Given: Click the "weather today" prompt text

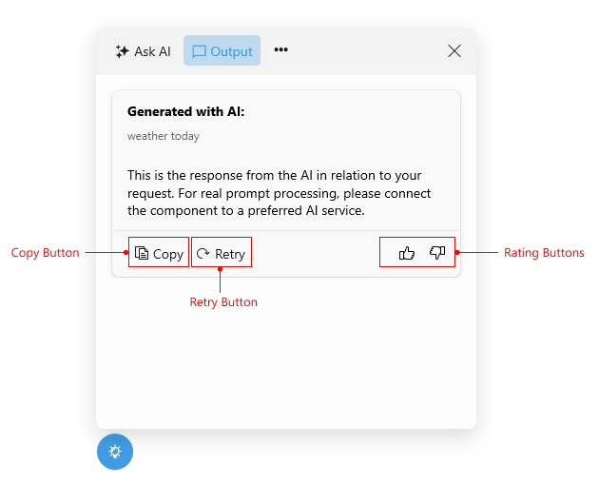Looking at the screenshot, I should pos(164,136).
